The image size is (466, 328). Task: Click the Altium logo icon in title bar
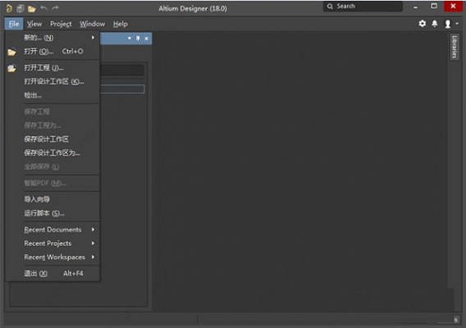click(9, 8)
